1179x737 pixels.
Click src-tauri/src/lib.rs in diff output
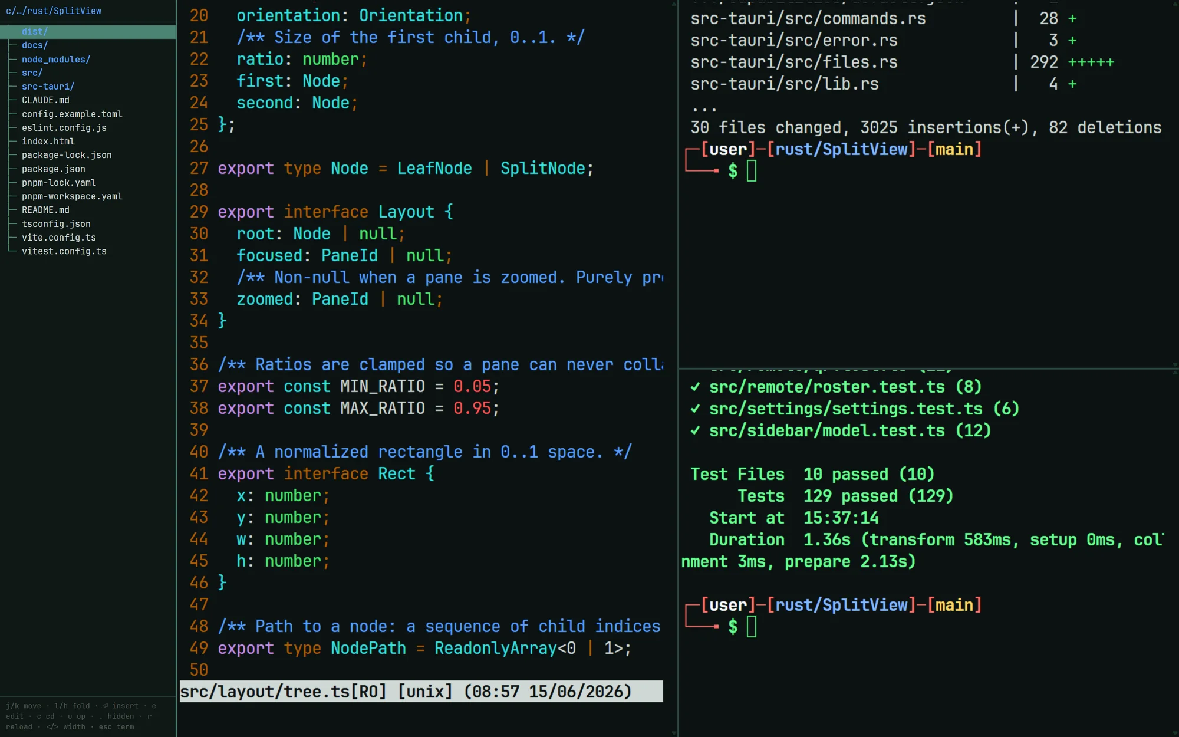[784, 84]
